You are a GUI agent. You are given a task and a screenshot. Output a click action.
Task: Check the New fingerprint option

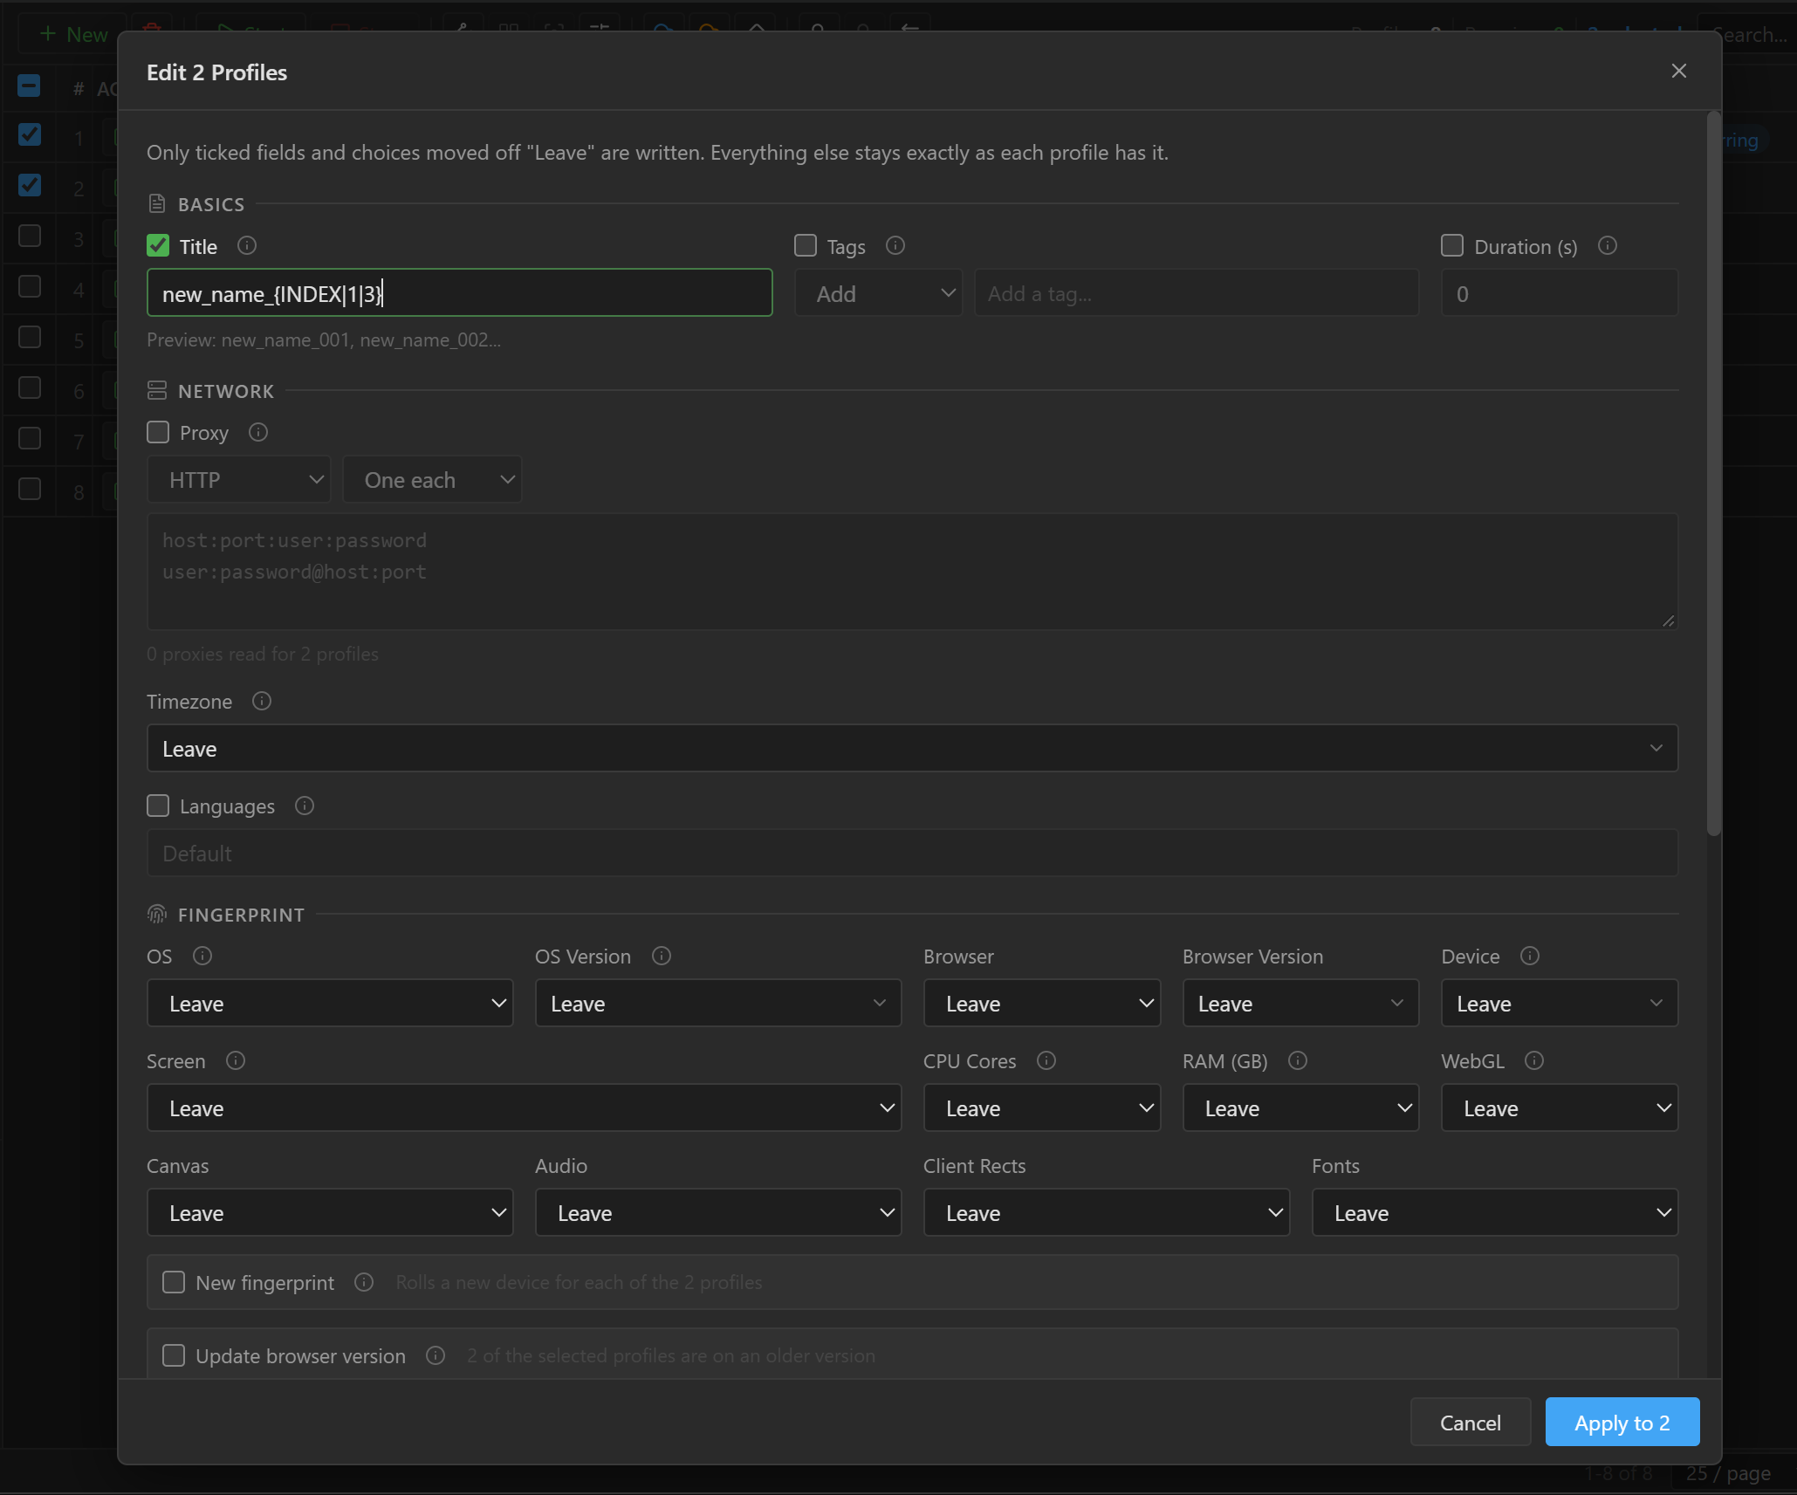tap(174, 1282)
